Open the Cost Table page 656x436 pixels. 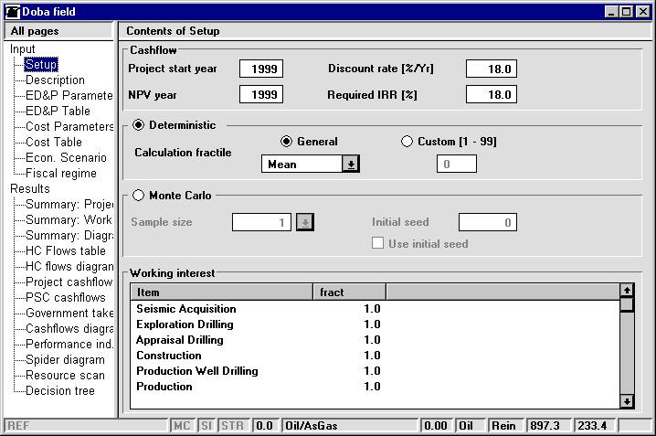point(54,142)
